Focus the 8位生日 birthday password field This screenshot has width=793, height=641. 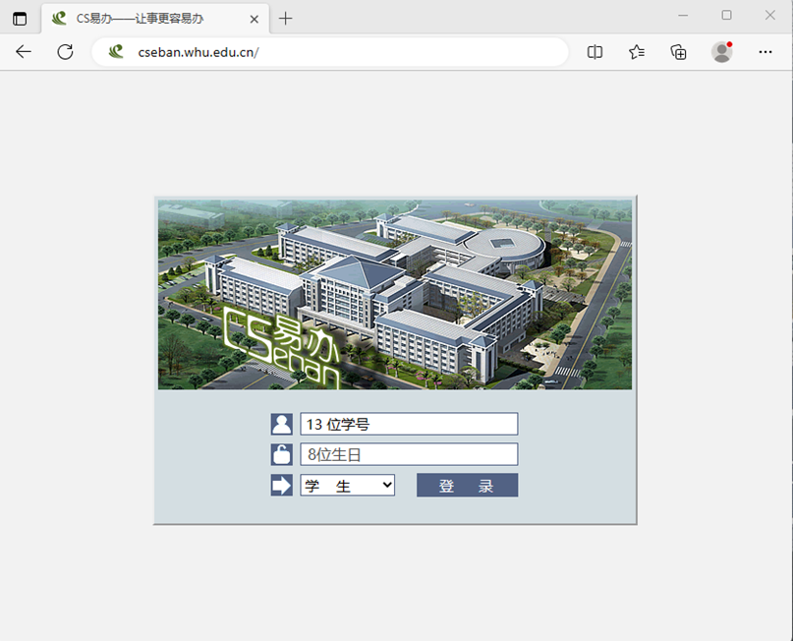pos(409,454)
